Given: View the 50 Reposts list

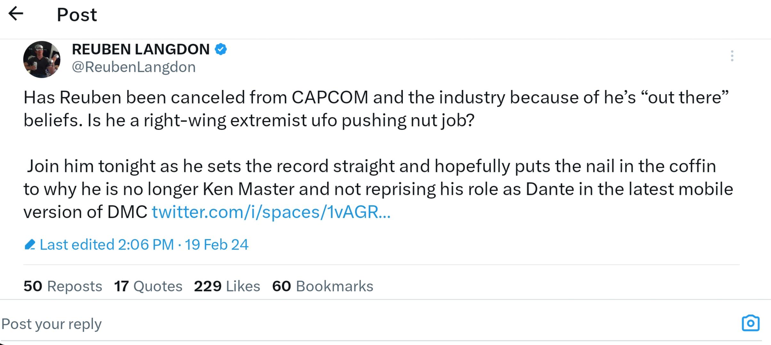Looking at the screenshot, I should pyautogui.click(x=63, y=286).
